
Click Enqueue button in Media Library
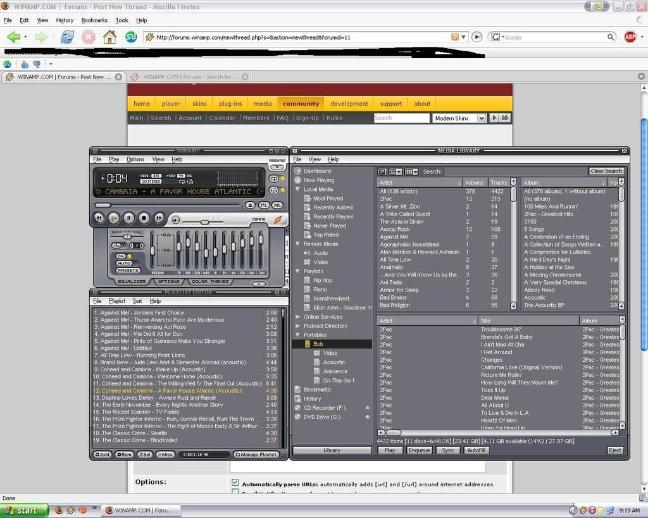419,450
